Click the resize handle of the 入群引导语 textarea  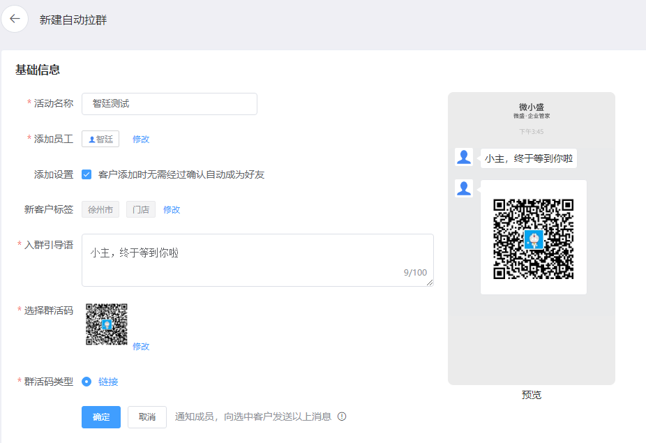tap(430, 283)
